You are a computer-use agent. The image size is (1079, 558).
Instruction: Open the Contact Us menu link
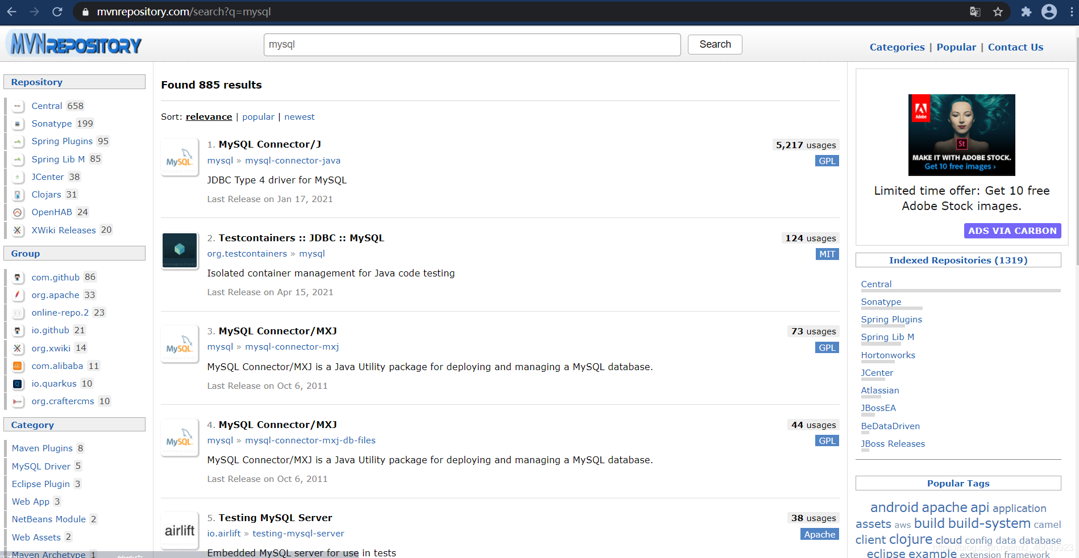coord(1015,47)
